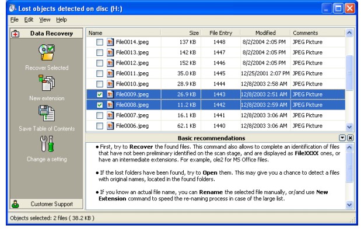Click the Size column header
361x229 pixels.
pyautogui.click(x=181, y=33)
